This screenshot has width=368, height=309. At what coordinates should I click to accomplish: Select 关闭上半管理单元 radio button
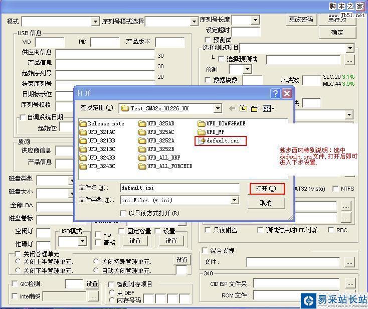[18, 261]
